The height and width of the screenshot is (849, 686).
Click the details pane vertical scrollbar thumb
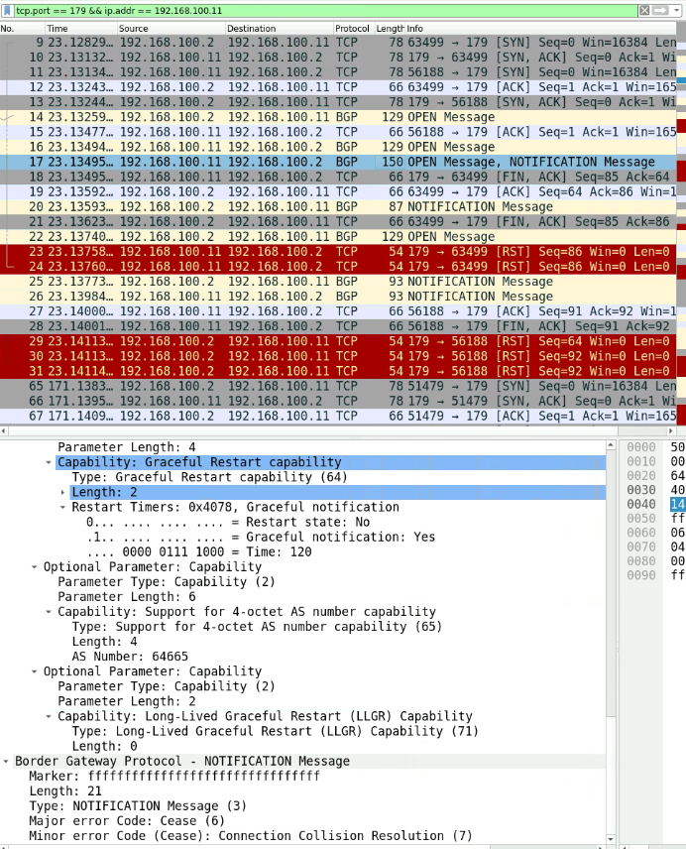click(611, 583)
